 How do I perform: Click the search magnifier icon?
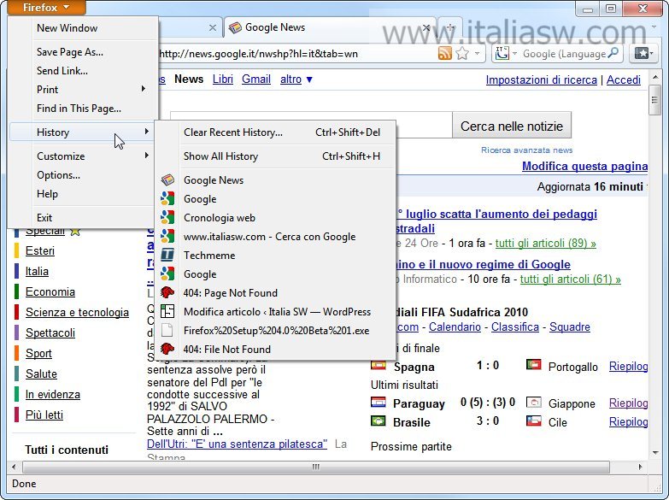613,53
